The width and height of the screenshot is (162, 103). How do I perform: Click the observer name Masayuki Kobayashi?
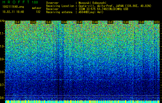[92, 3]
